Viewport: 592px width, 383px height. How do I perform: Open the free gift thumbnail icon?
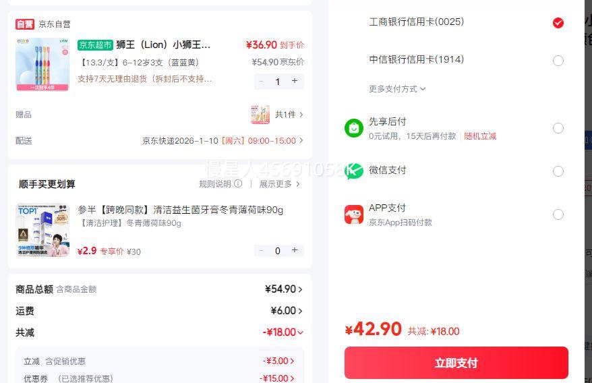click(260, 115)
